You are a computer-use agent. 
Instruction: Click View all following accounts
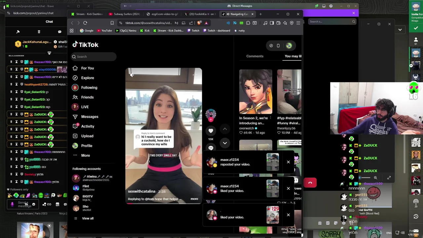(83, 218)
